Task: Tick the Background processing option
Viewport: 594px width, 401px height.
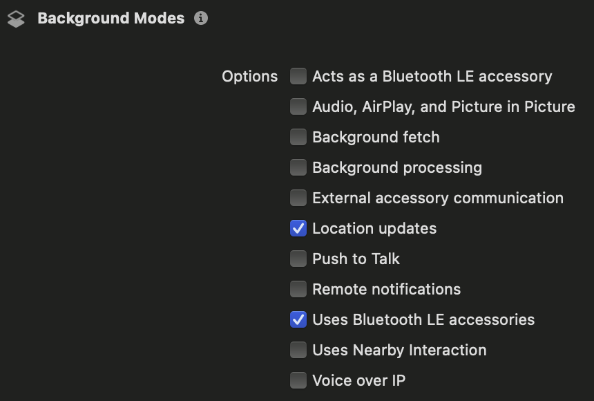Action: [x=298, y=167]
